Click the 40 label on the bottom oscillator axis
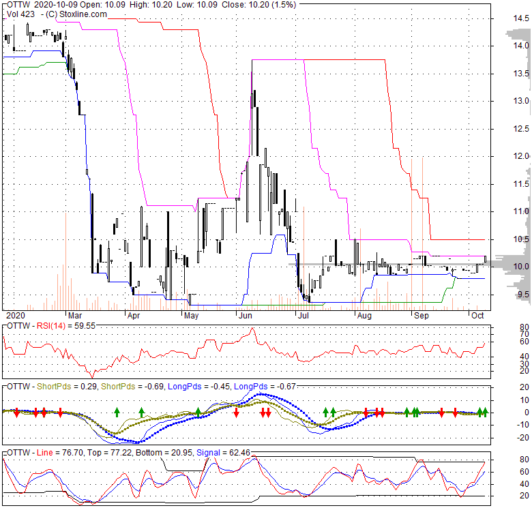The width and height of the screenshot is (532, 508). (x=524, y=484)
